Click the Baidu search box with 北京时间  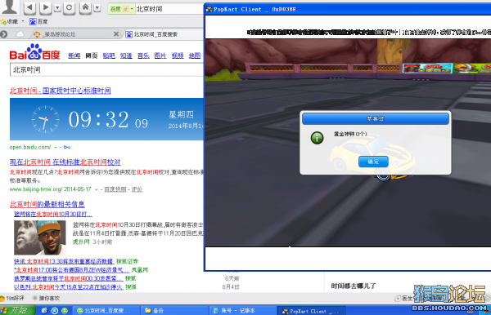tap(106, 69)
